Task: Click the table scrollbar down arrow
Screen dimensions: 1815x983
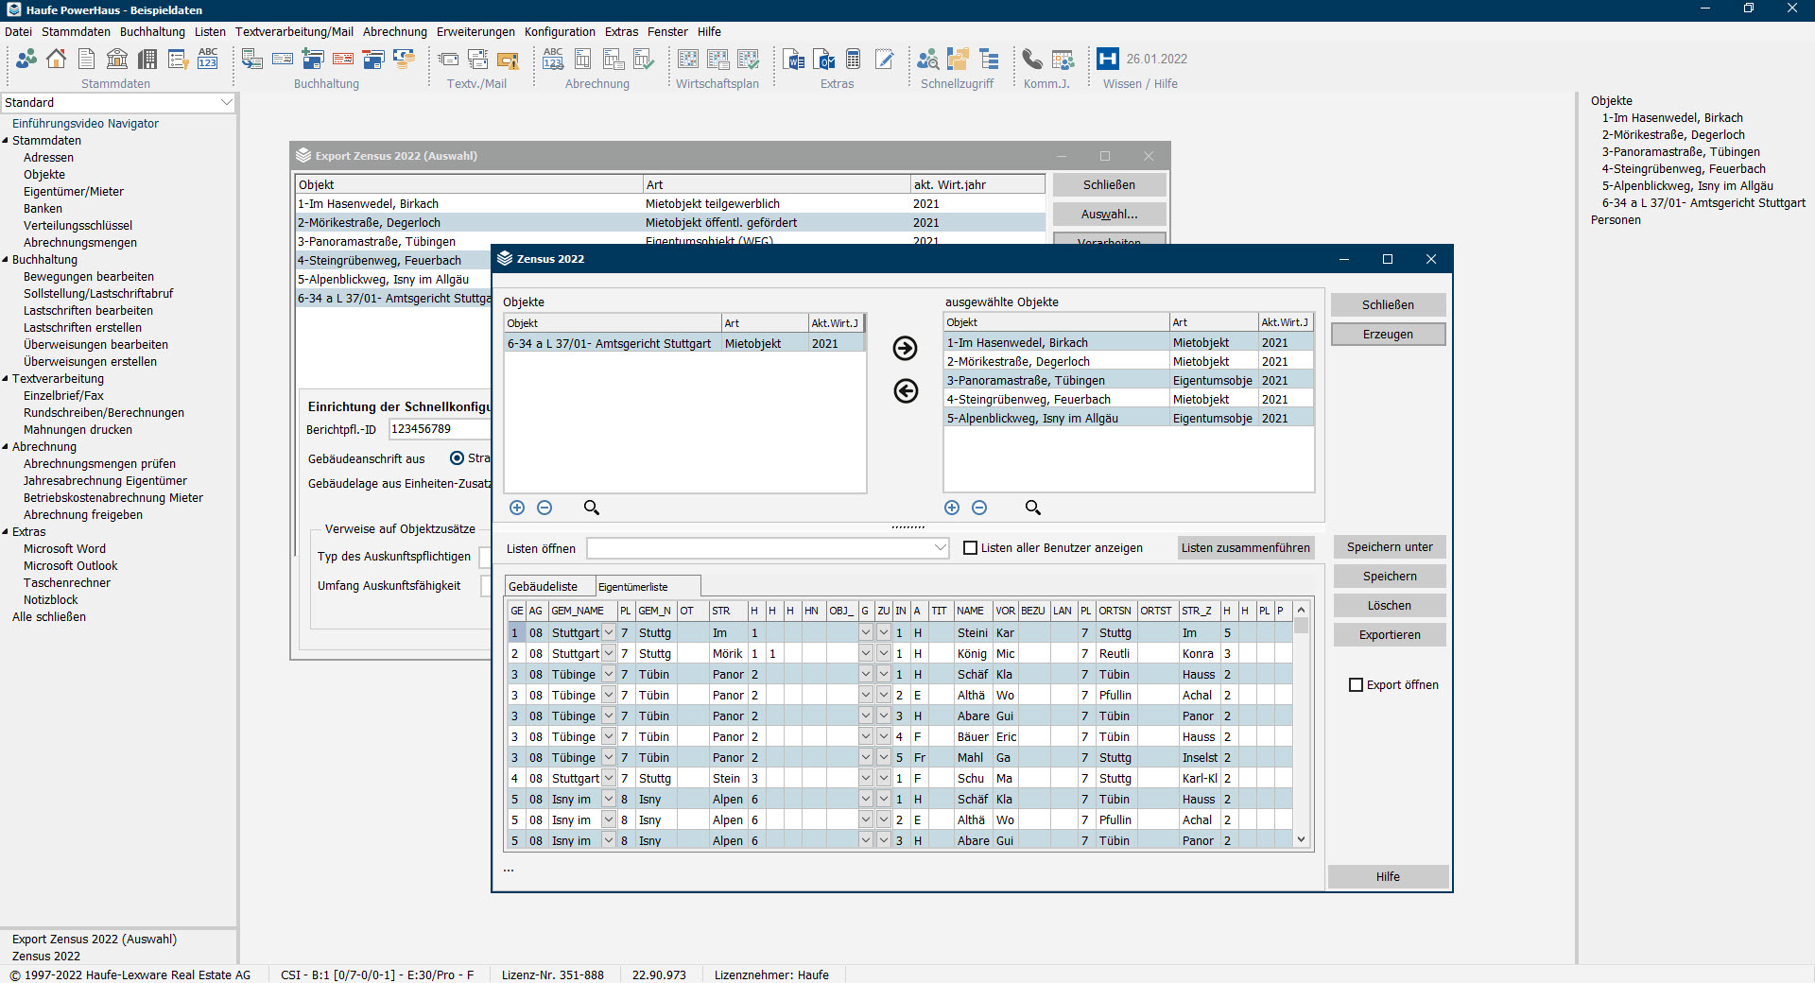Action: (1301, 839)
